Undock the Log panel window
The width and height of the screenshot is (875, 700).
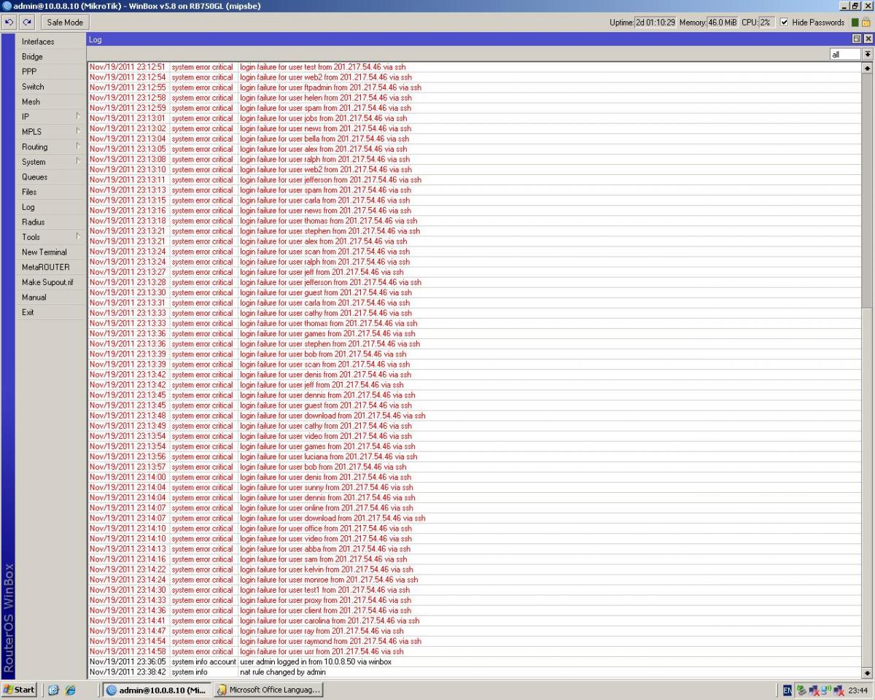(857, 39)
